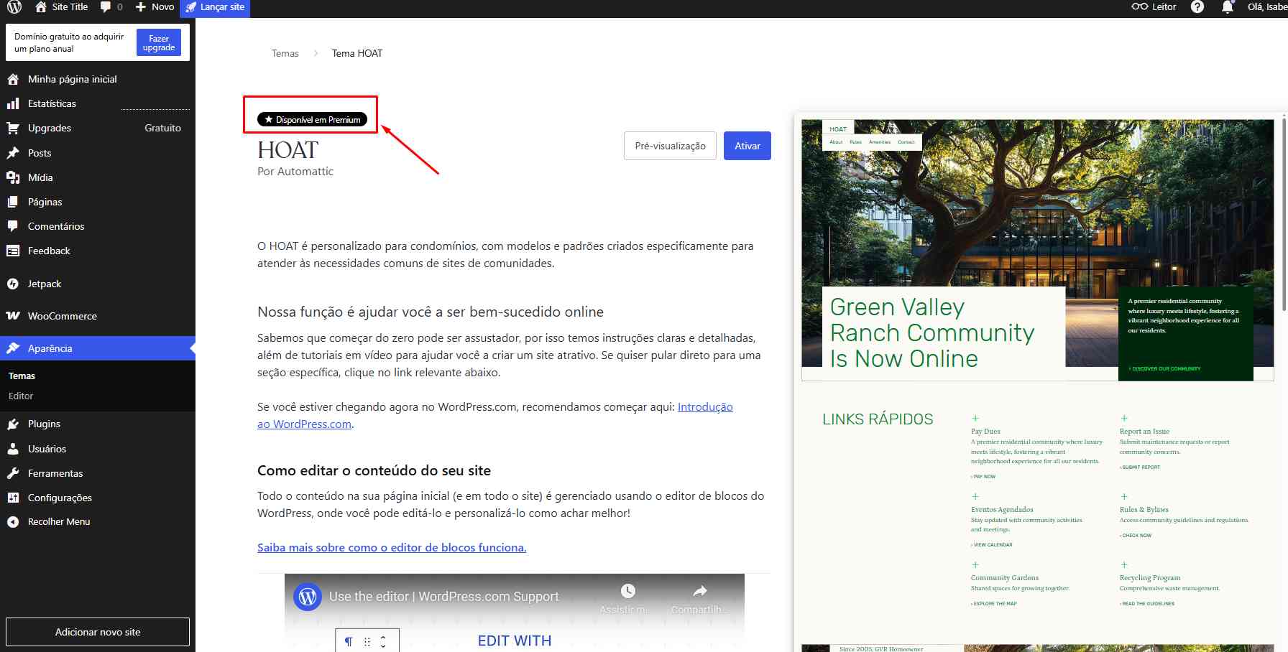
Task: Open Posts pushpin icon
Action: point(13,153)
